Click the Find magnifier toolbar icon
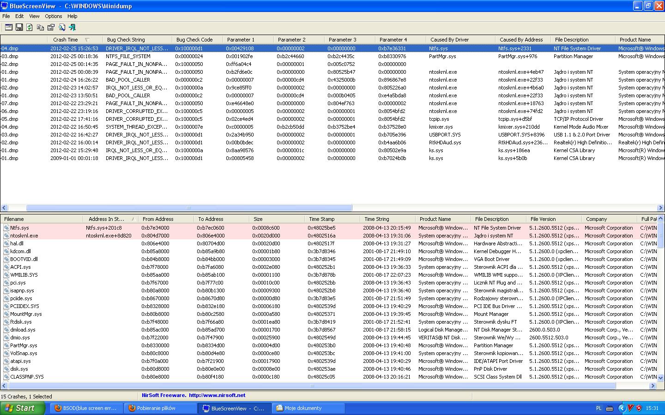 [61, 27]
